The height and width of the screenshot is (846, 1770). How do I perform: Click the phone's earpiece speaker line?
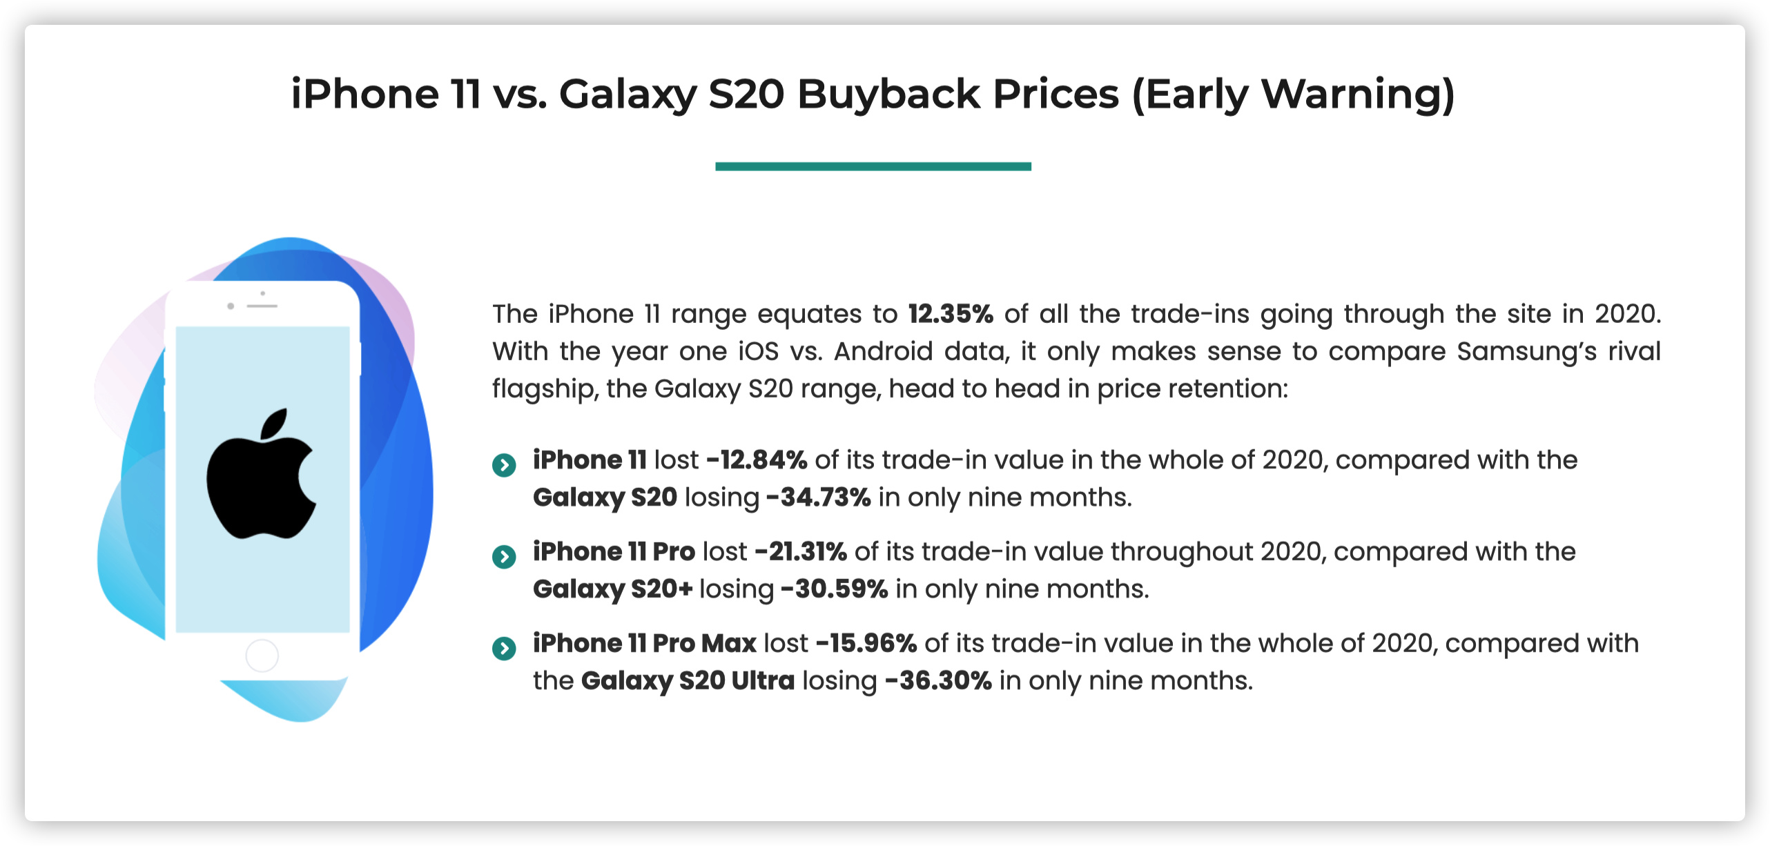[x=262, y=306]
